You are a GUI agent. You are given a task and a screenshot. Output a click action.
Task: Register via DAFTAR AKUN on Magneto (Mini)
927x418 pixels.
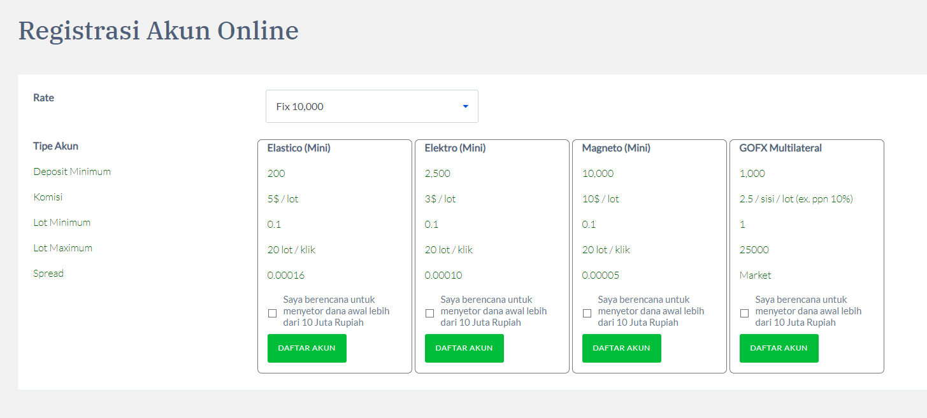(621, 348)
